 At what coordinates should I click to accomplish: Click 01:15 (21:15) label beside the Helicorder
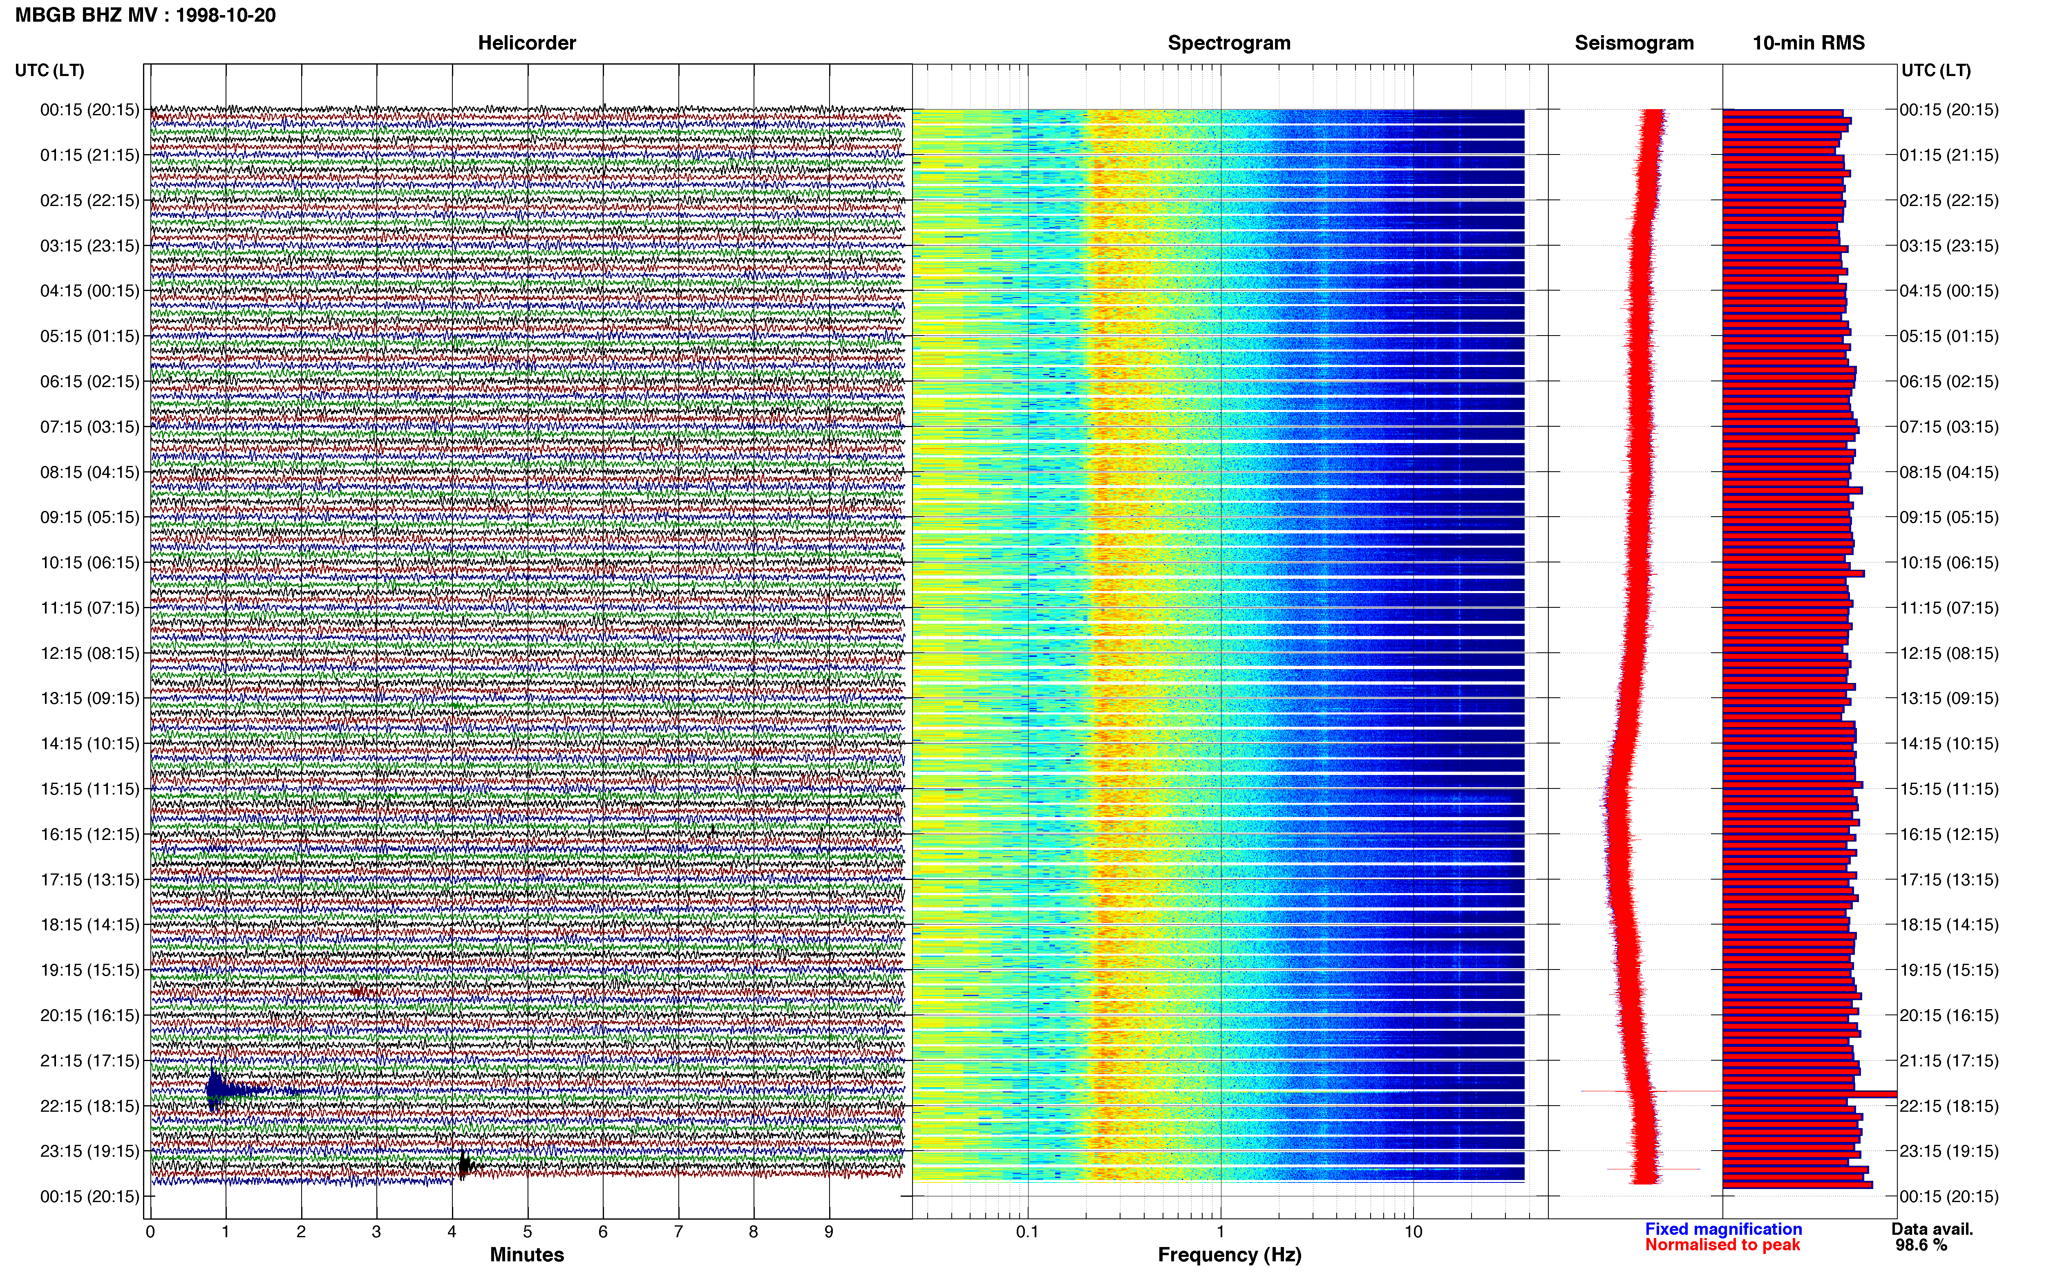click(90, 155)
